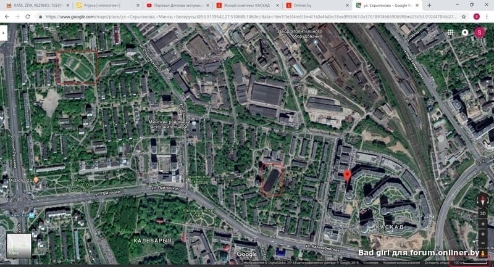Click the 'McDonald's' label text

pos(20,181)
